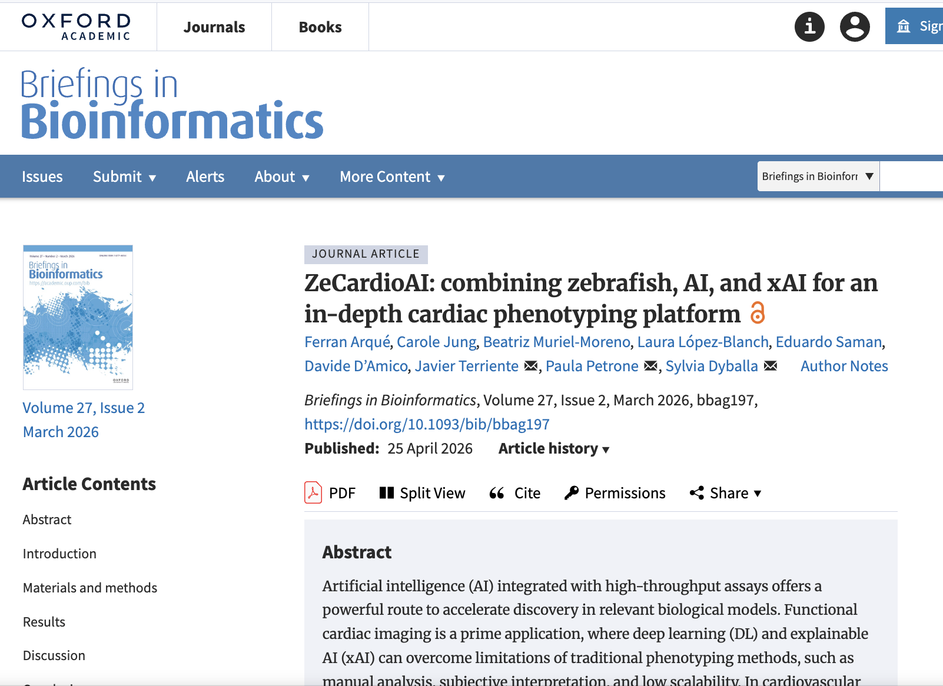Open the Author Notes link
The height and width of the screenshot is (686, 943).
[x=844, y=366]
